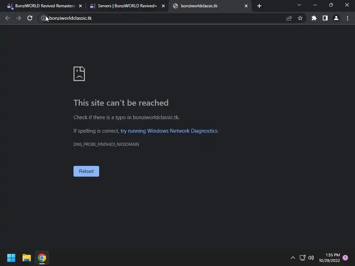Show hidden tray icons chevron
The width and height of the screenshot is (355, 266).
[293, 258]
